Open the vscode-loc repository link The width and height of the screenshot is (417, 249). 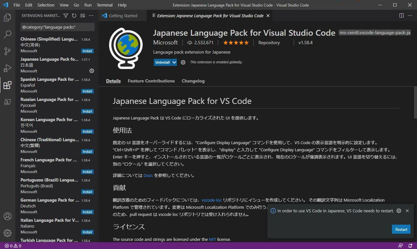tap(211, 200)
